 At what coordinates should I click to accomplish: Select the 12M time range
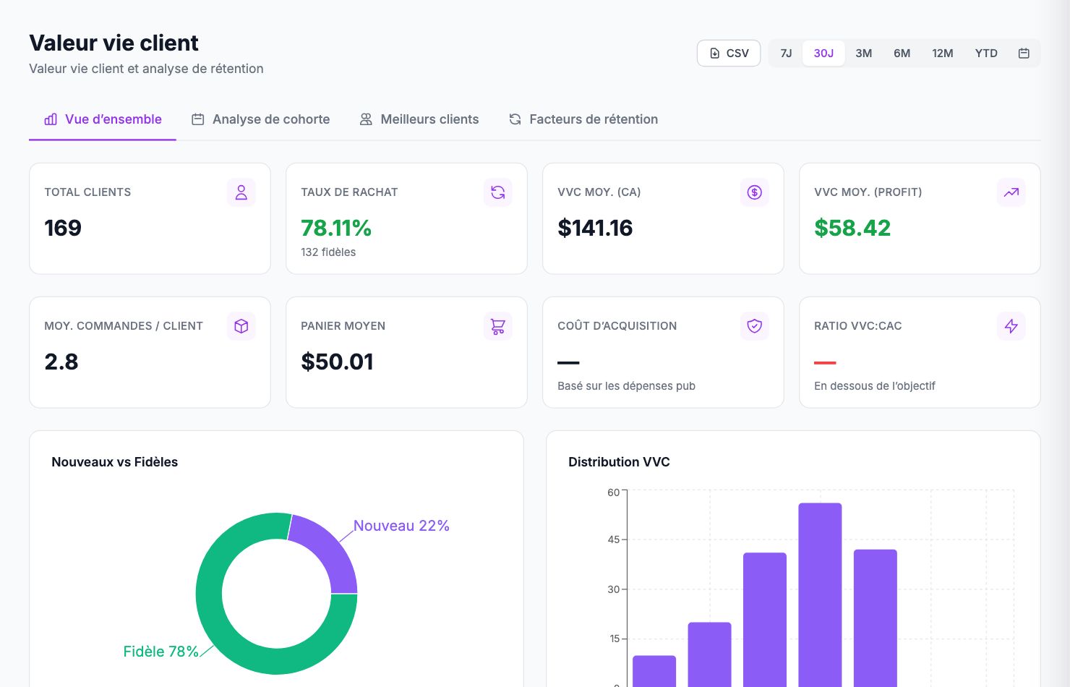pos(942,53)
